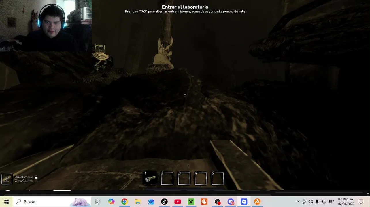Select the flashlight in inventory slot 1
This screenshot has width=370, height=207.
click(150, 179)
